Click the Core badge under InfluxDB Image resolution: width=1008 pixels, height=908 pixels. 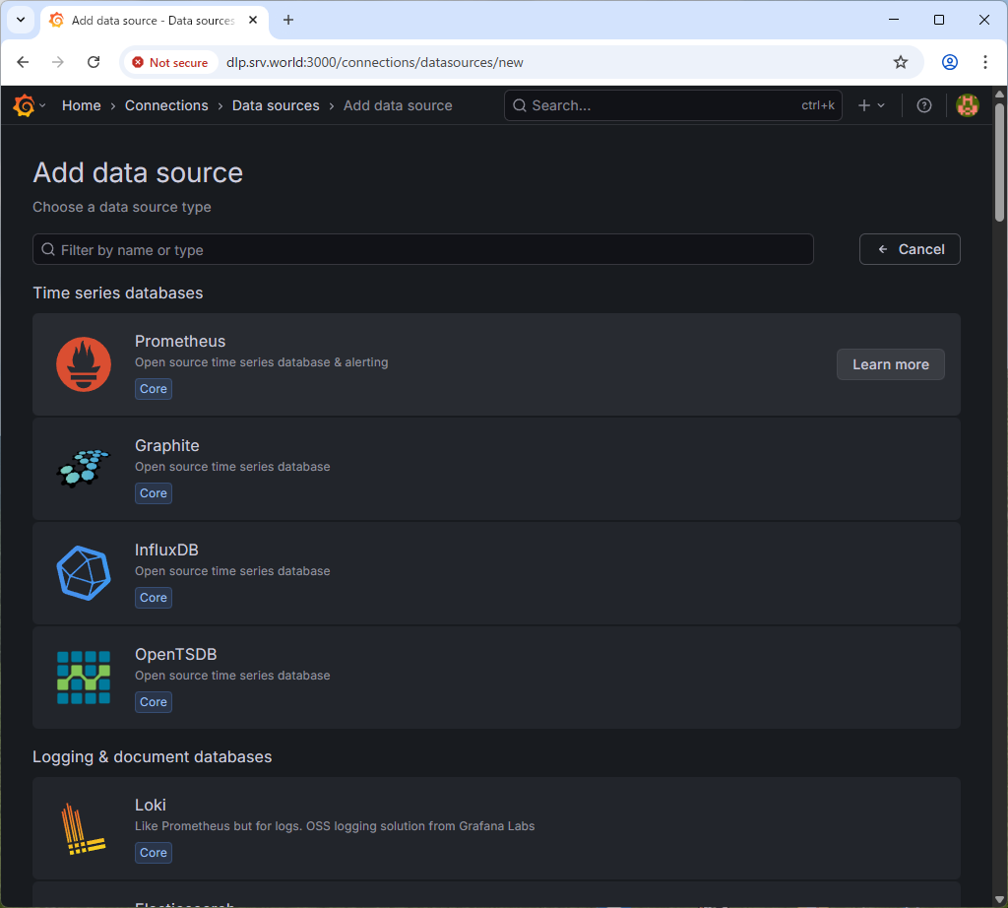pos(154,598)
